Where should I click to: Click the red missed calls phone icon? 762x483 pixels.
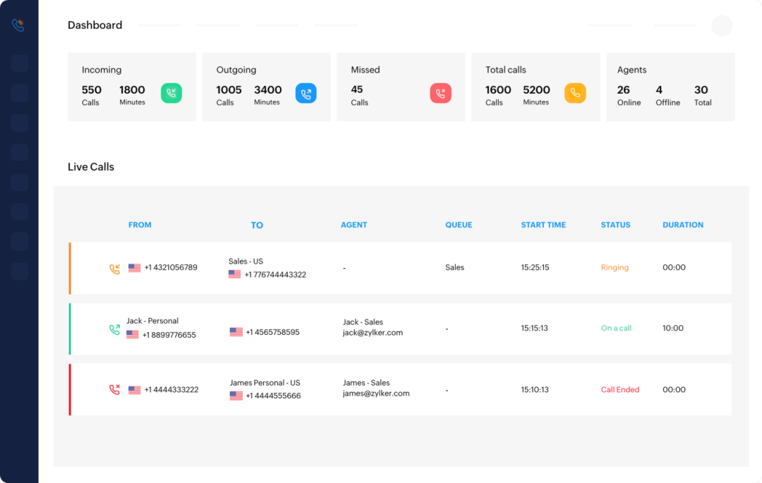tap(440, 92)
